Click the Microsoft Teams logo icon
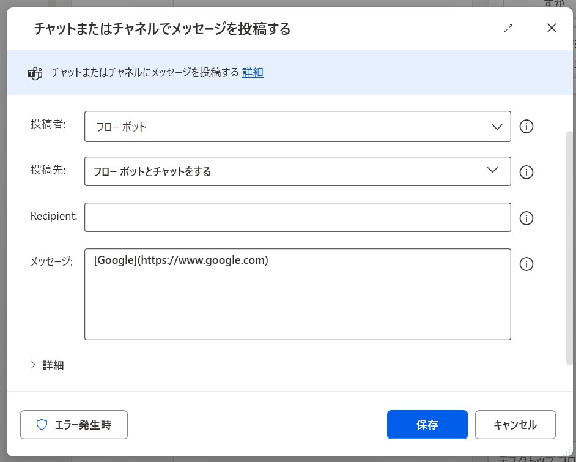Screen dimensions: 576x462 35,73
